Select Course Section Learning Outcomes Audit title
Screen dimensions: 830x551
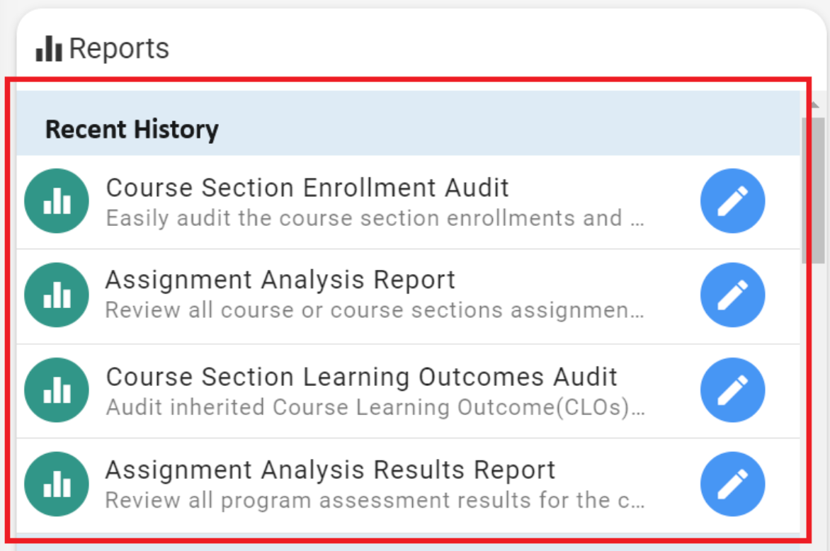(361, 377)
